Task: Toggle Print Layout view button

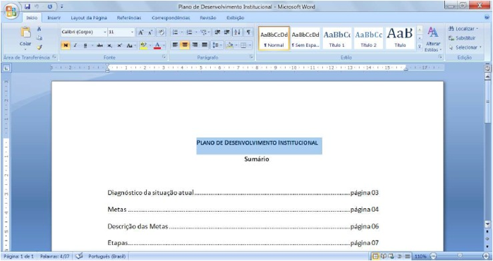Action: tap(375, 256)
